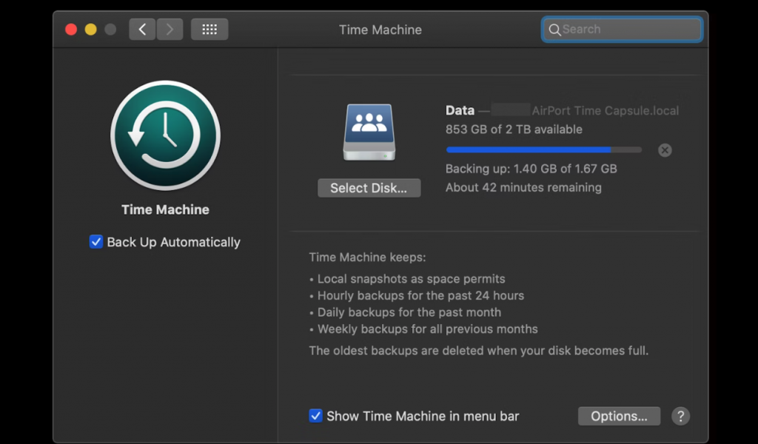Show all preferences with the grid icon
Screen dimensions: 758x444
(209, 30)
